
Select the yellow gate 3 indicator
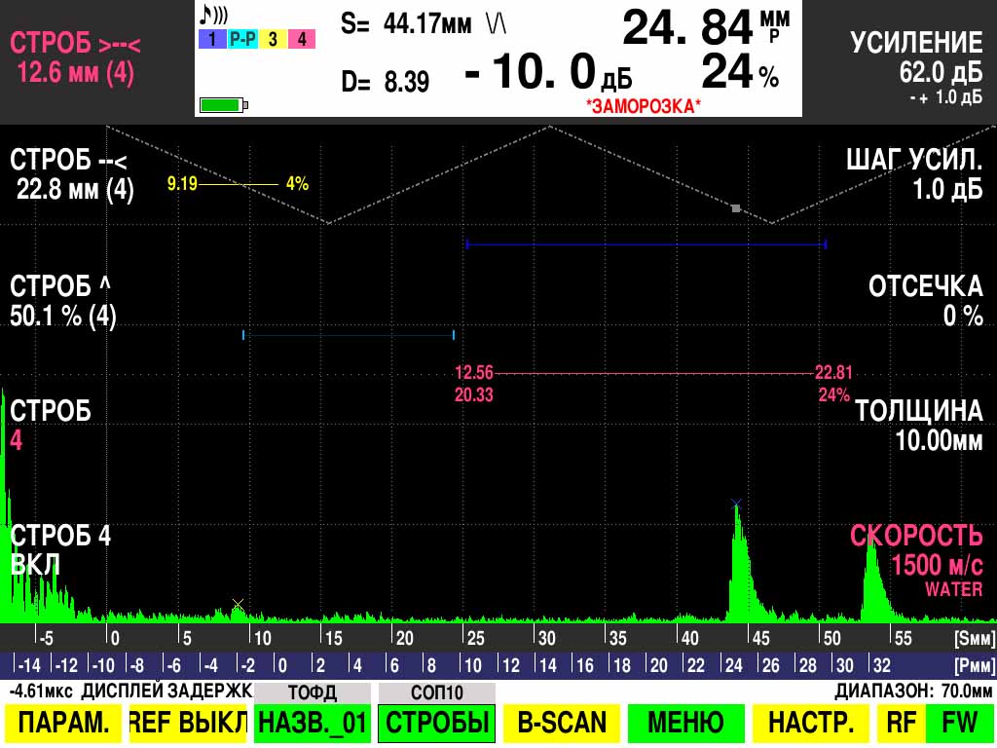[x=272, y=40]
